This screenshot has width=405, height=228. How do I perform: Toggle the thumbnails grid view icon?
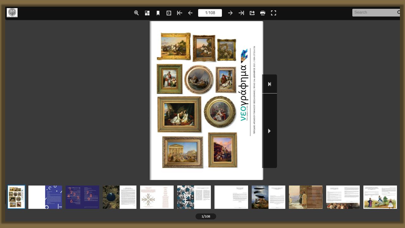pyautogui.click(x=147, y=13)
